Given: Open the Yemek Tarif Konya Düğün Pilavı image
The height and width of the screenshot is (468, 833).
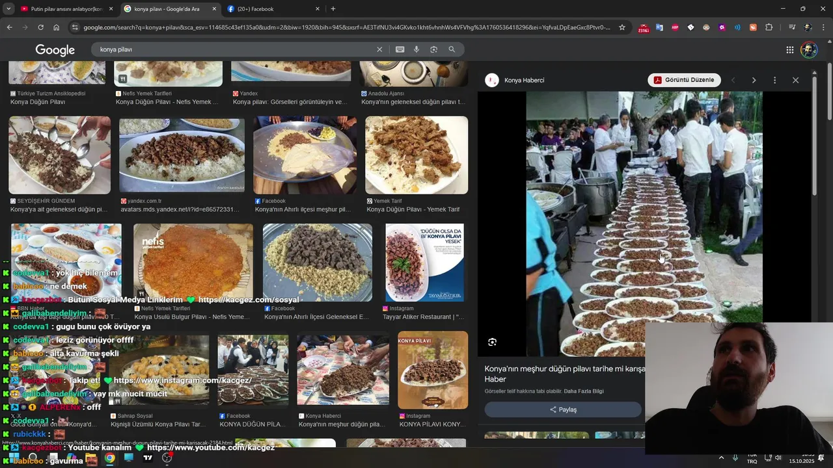Looking at the screenshot, I should point(416,155).
